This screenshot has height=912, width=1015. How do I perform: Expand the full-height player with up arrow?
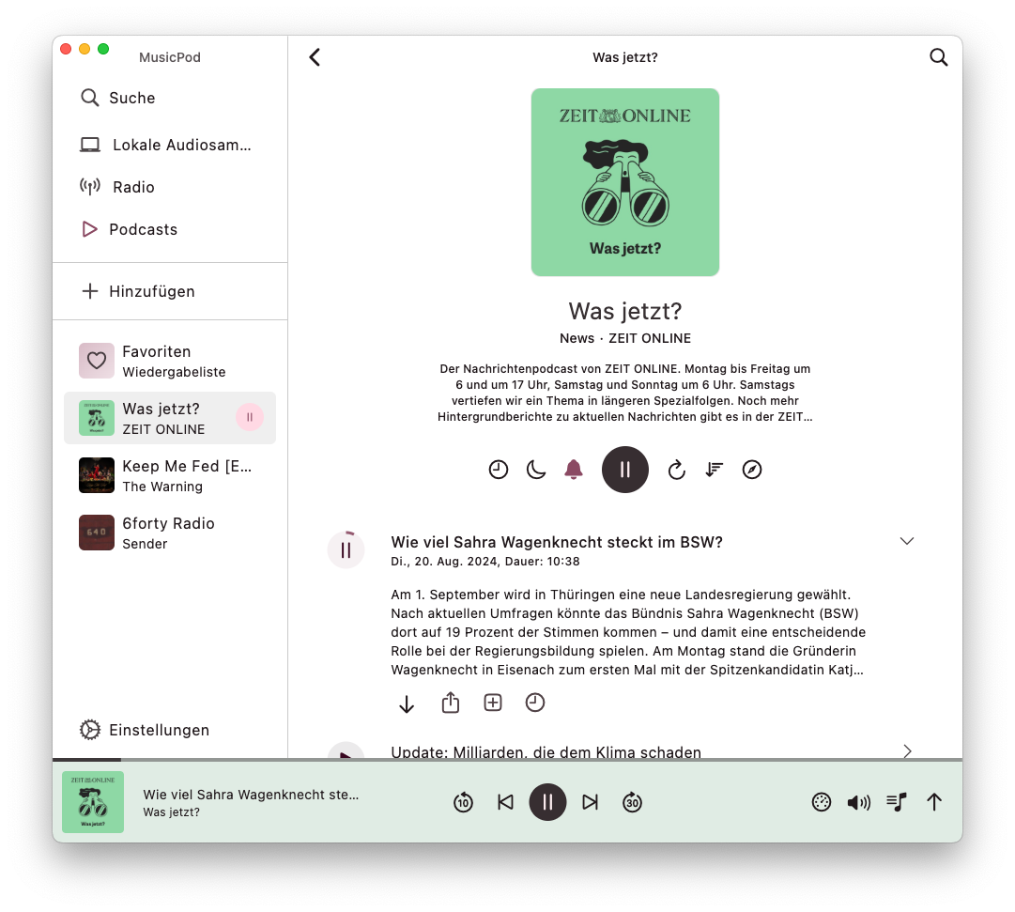(934, 802)
